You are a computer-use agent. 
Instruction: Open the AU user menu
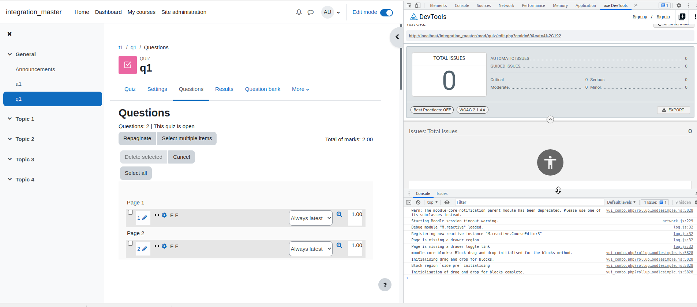(x=331, y=12)
